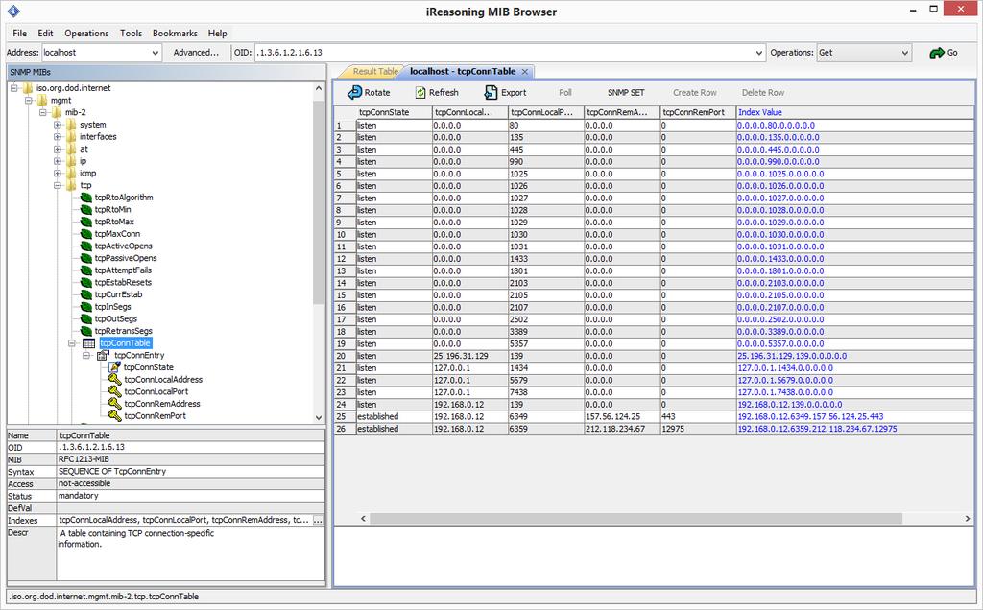This screenshot has width=983, height=610.
Task: Open the Operations dropdown set to Get
Action: [x=904, y=54]
